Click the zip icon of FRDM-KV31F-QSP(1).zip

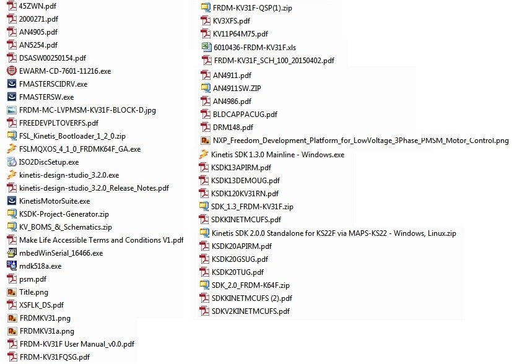pyautogui.click(x=206, y=8)
